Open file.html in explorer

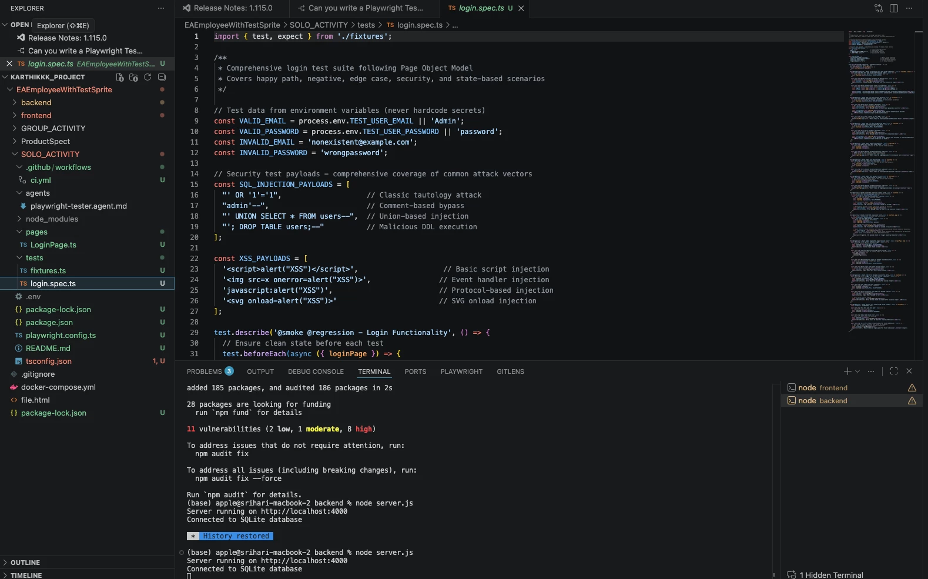coord(35,400)
